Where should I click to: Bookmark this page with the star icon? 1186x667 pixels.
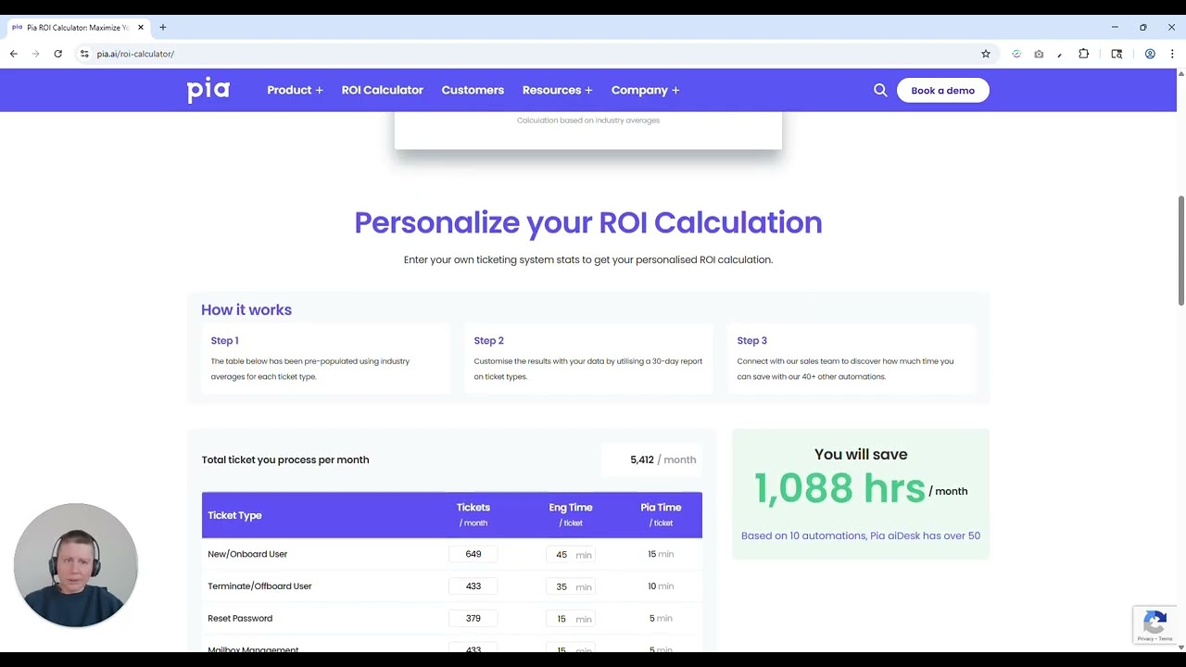coord(986,54)
